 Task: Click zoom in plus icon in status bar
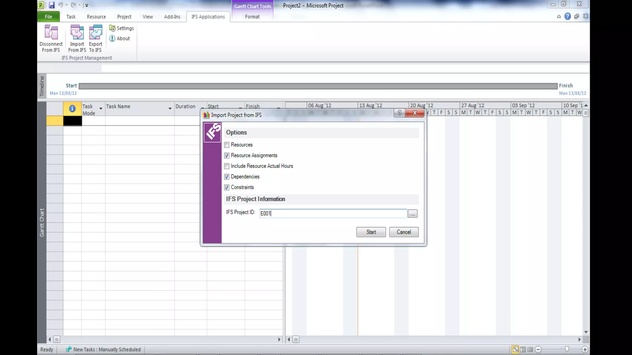(585, 349)
